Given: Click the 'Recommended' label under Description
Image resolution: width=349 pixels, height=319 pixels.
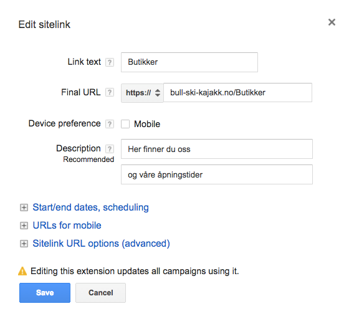Looking at the screenshot, I should tap(88, 159).
